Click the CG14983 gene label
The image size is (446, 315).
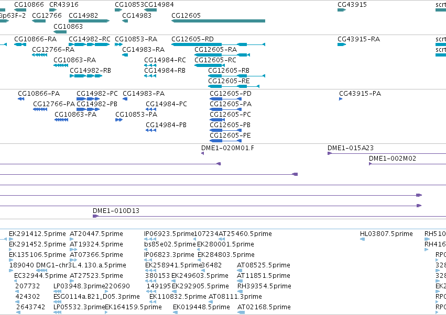pyautogui.click(x=137, y=15)
